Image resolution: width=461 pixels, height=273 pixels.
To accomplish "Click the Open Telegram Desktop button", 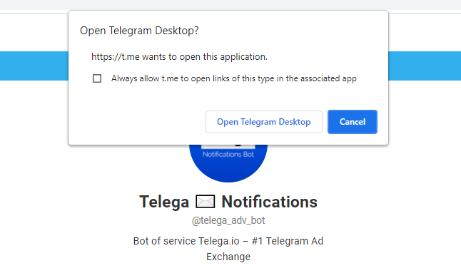I will pos(264,122).
